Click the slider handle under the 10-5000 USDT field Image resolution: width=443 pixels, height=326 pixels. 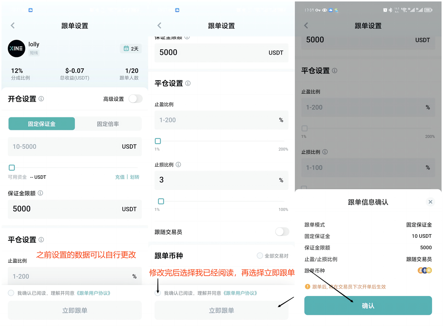[12, 168]
